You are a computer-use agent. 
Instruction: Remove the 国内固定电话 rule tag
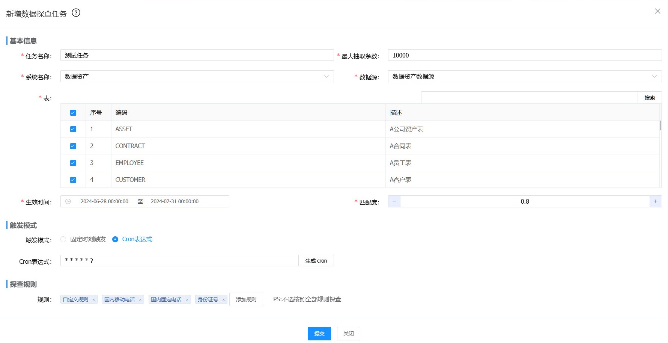(187, 300)
